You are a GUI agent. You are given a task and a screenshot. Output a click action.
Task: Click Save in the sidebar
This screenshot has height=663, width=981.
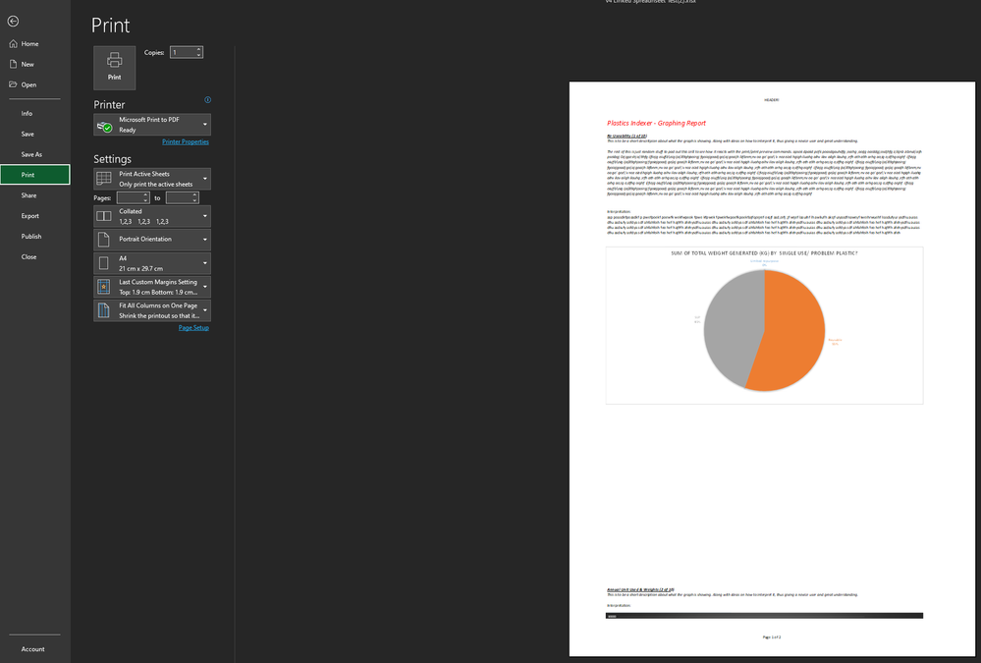[x=27, y=134]
